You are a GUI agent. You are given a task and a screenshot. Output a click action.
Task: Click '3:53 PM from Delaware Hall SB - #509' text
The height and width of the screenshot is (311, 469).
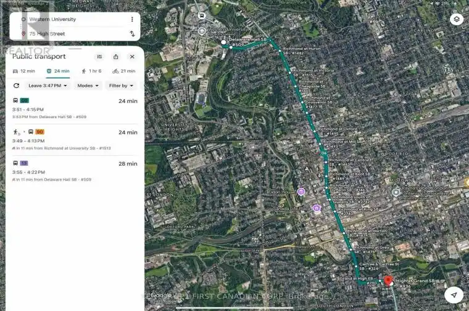[x=49, y=116]
